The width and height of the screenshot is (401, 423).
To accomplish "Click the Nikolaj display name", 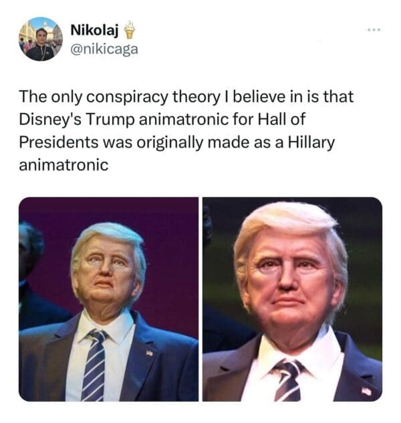I will point(94,29).
